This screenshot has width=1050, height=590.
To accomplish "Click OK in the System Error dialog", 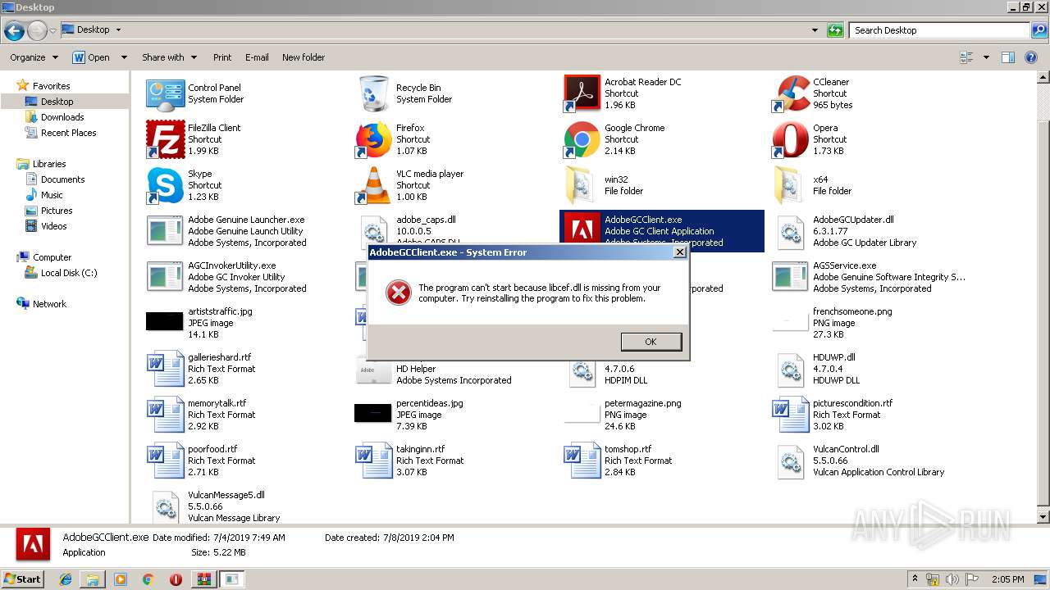I will [x=651, y=342].
